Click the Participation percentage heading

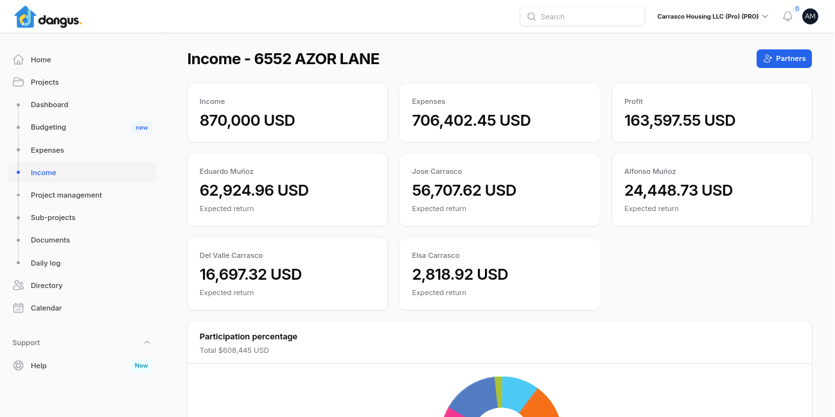coord(249,336)
